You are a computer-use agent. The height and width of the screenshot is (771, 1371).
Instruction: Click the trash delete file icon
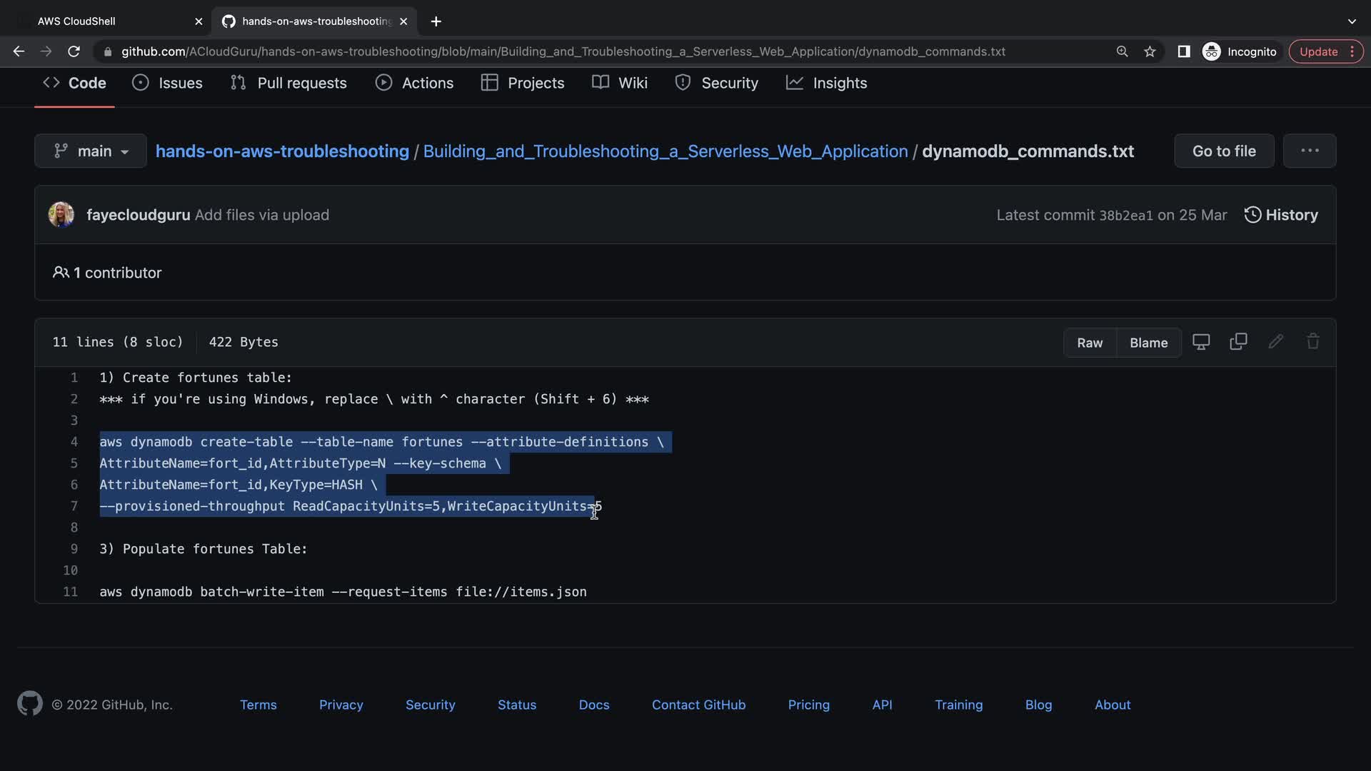coord(1312,342)
